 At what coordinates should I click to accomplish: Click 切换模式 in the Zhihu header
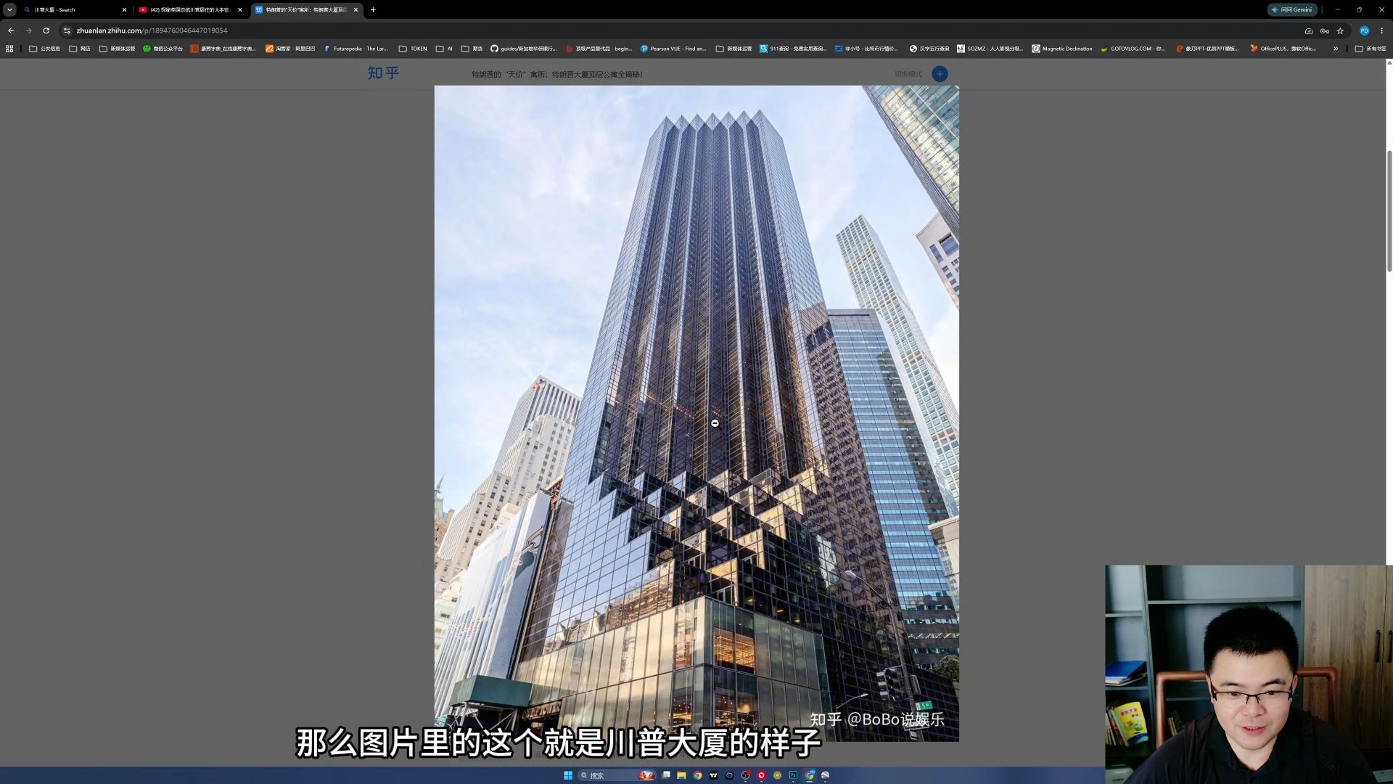(908, 74)
